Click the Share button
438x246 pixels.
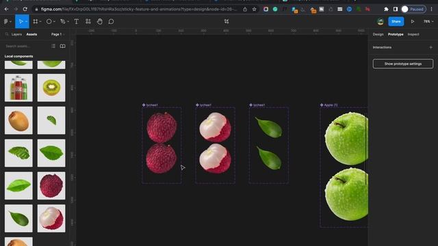[396, 21]
